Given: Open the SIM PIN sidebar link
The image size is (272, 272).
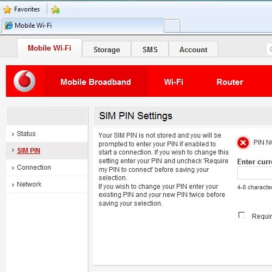Looking at the screenshot, I should click(x=29, y=151).
